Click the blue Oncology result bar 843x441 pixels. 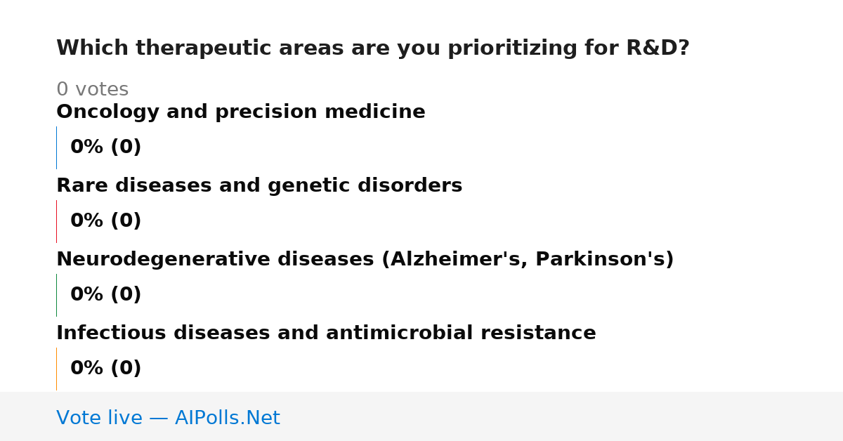(x=56, y=147)
